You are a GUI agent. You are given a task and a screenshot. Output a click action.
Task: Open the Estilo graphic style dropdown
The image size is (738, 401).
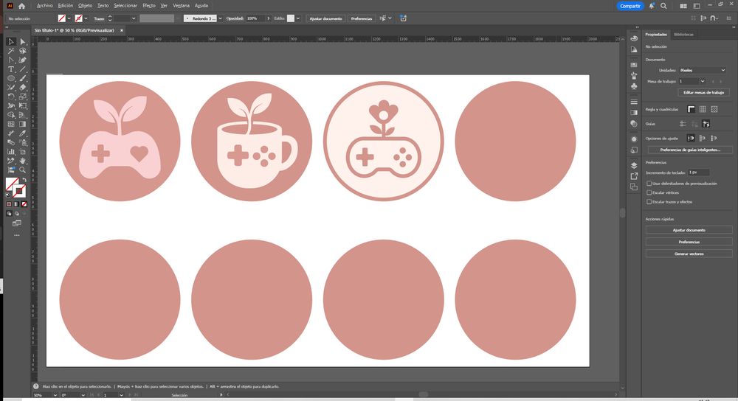click(x=298, y=18)
